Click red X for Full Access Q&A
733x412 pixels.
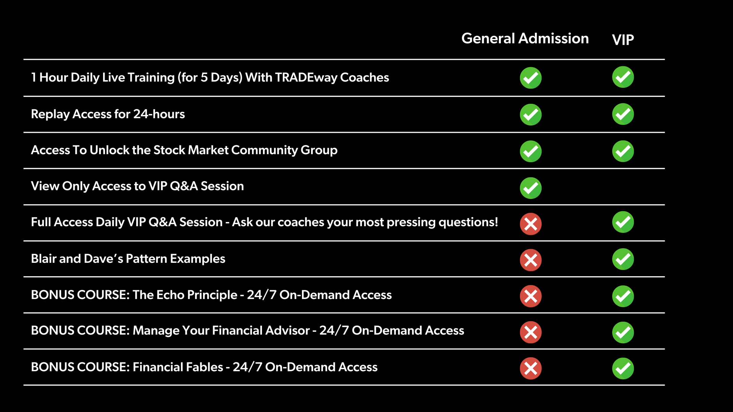point(531,224)
